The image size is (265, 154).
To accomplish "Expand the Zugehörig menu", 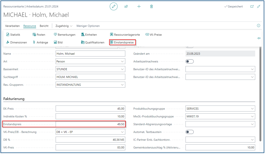I will 64,26.
